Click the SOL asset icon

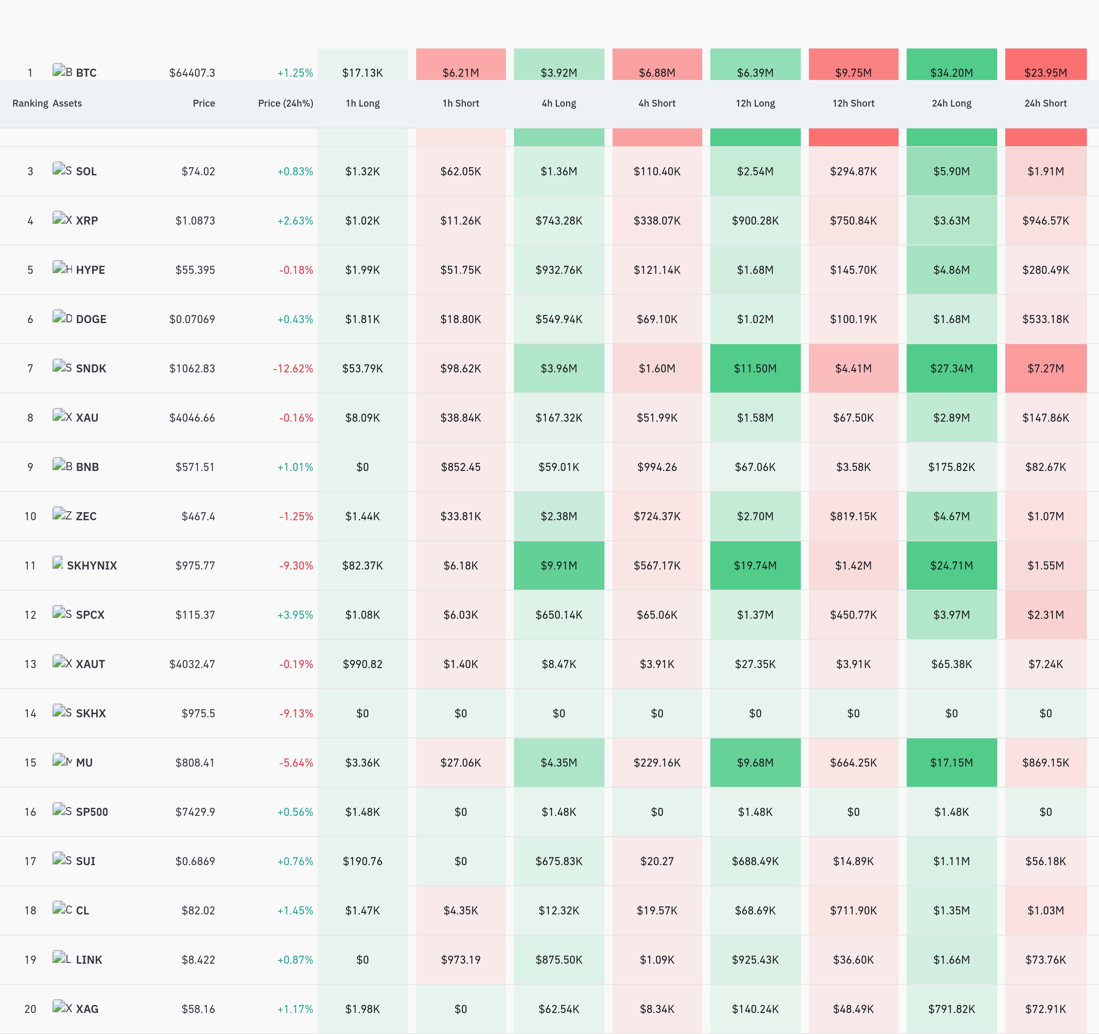point(62,169)
